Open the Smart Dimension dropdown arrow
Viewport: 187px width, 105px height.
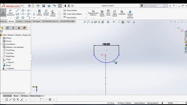coord(11,18)
